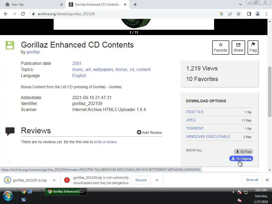Bookmark this tab with the star icon

click(x=239, y=14)
